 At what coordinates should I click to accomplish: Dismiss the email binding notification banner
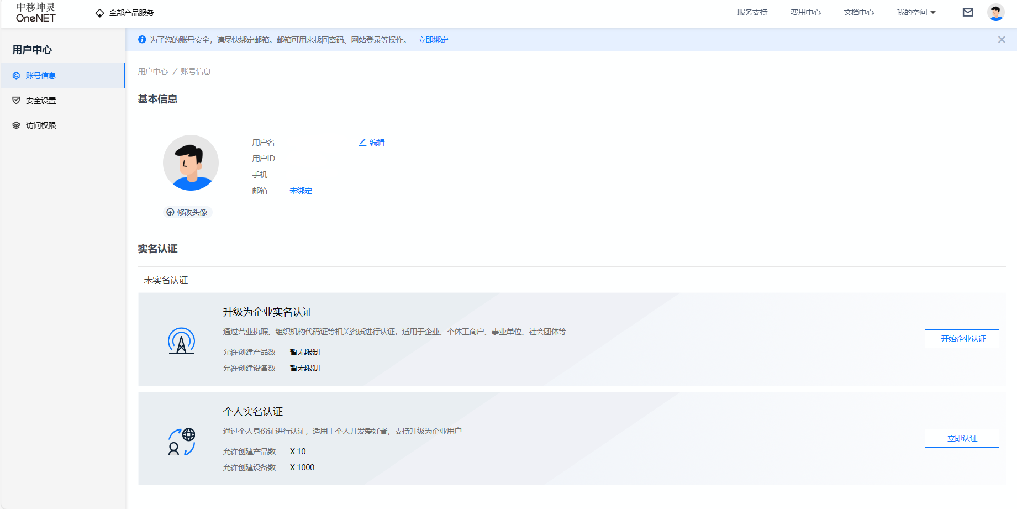coord(1001,39)
